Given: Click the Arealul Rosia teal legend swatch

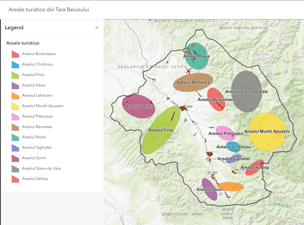Looking at the screenshot, I should click(x=15, y=137).
